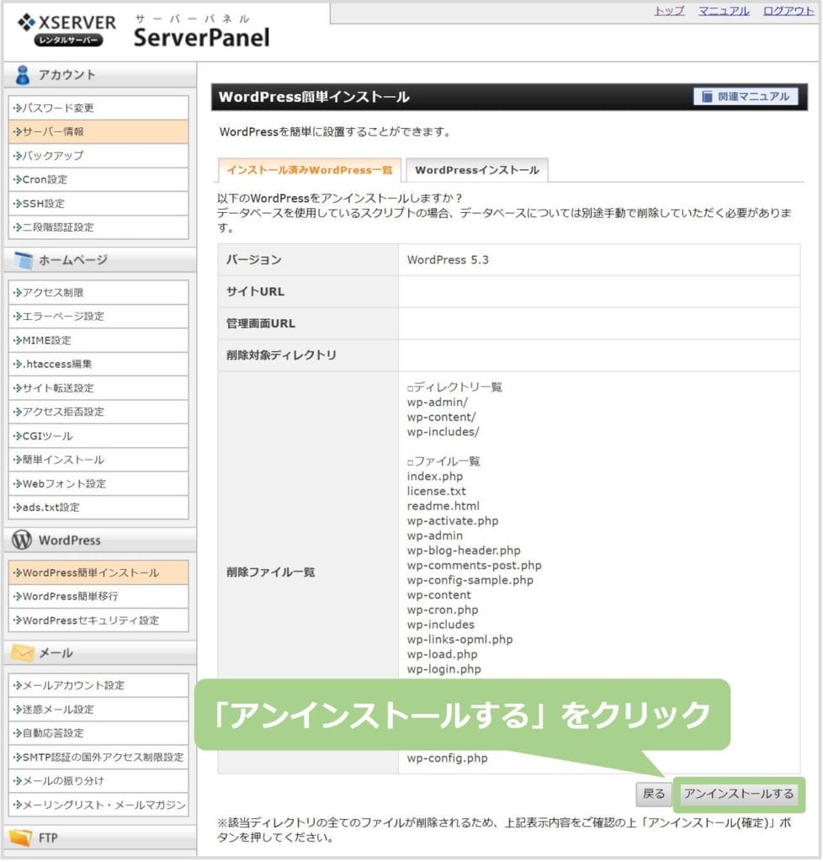The width and height of the screenshot is (823, 862).
Task: Click the ログアウト link
Action: coord(788,11)
